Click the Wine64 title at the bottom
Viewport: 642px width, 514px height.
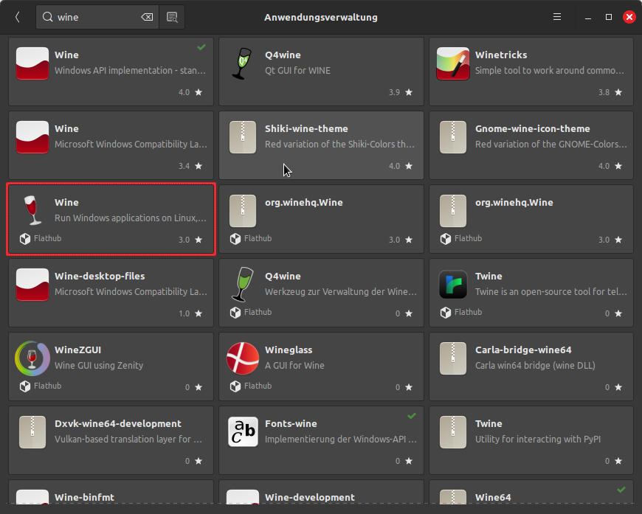click(x=493, y=497)
